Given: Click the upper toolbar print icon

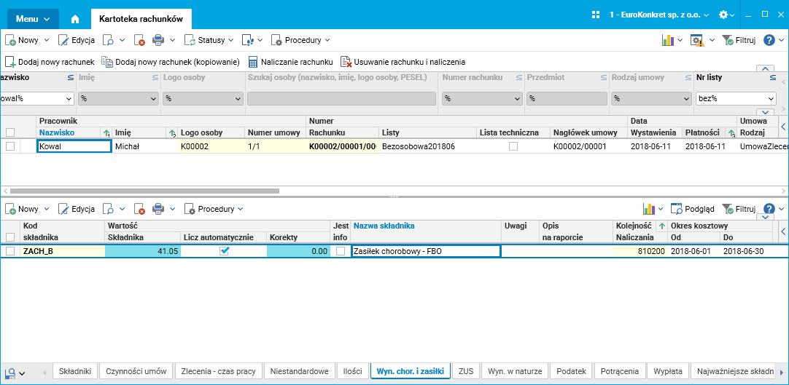Looking at the screenshot, I should pyautogui.click(x=158, y=40).
